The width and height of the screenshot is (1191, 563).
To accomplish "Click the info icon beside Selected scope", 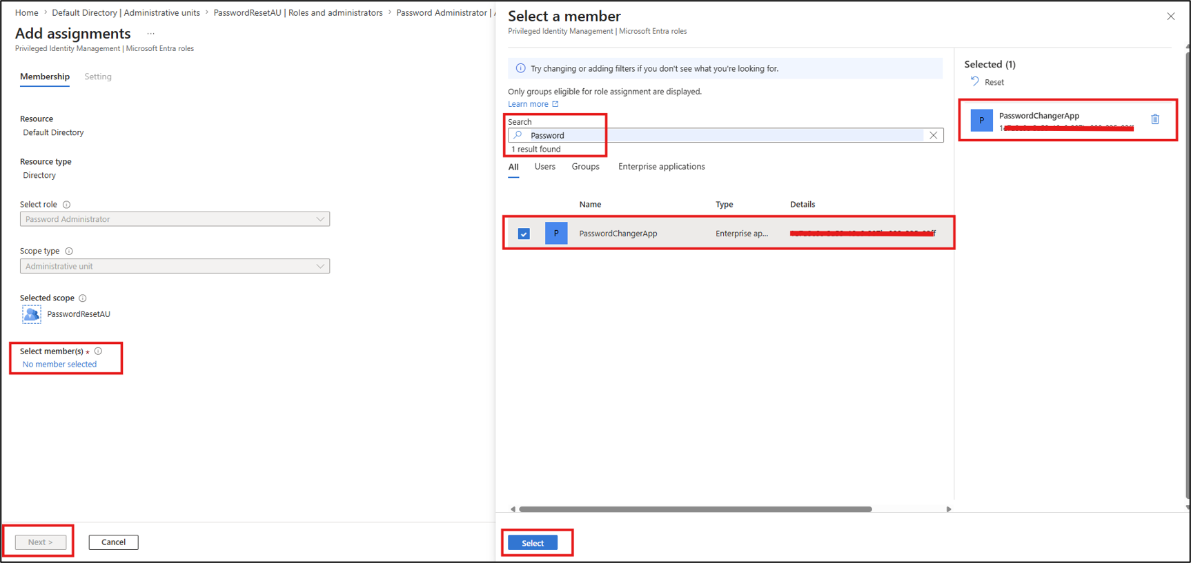I will point(83,298).
